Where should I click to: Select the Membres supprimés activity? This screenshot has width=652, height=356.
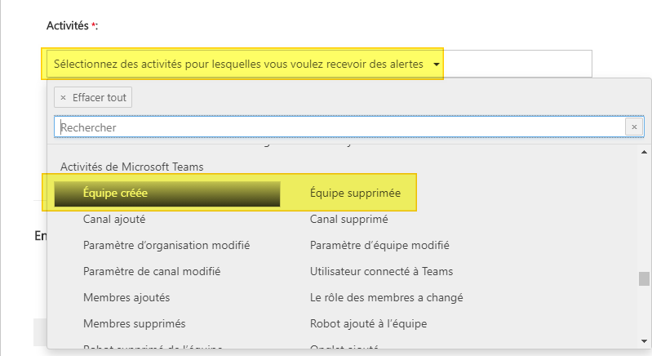pyautogui.click(x=134, y=323)
